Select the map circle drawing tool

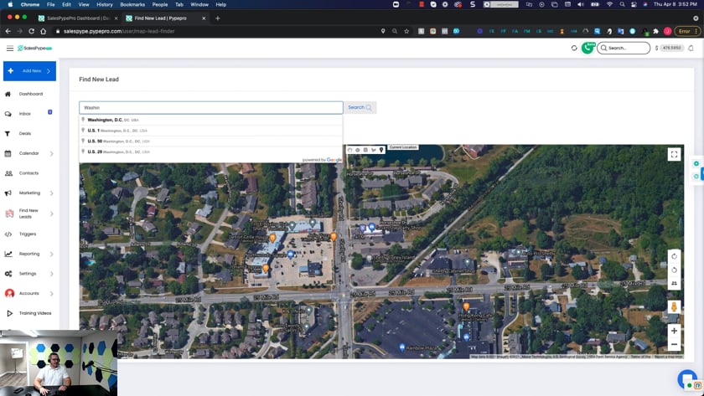(x=357, y=150)
